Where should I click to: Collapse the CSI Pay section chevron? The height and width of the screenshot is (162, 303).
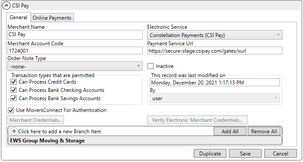tap(6, 5)
